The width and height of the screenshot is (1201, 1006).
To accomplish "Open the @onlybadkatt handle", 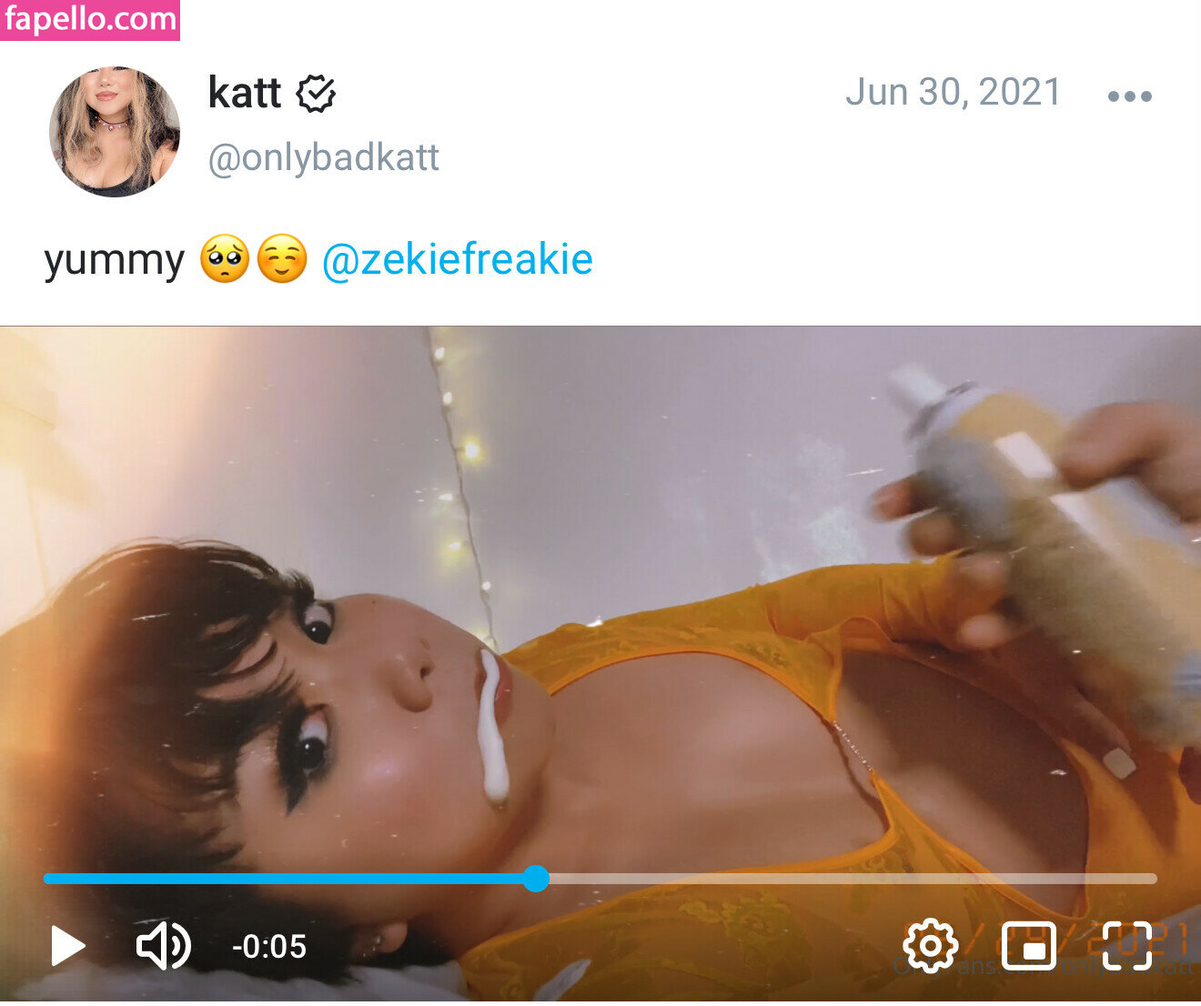I will point(323,157).
